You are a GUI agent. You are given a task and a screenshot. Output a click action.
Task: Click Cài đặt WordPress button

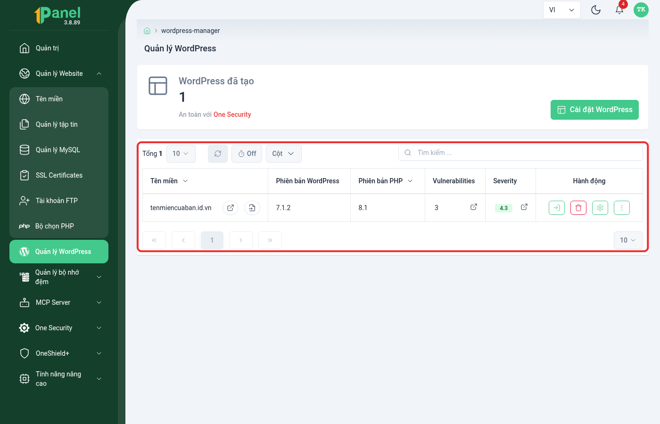pyautogui.click(x=594, y=110)
